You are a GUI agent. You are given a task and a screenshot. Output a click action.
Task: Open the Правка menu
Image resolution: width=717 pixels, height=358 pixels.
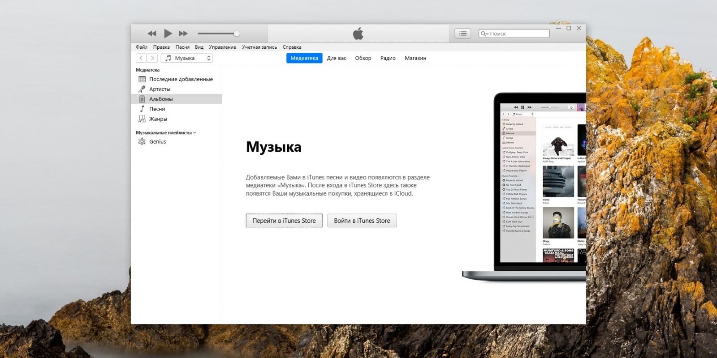[x=161, y=47]
